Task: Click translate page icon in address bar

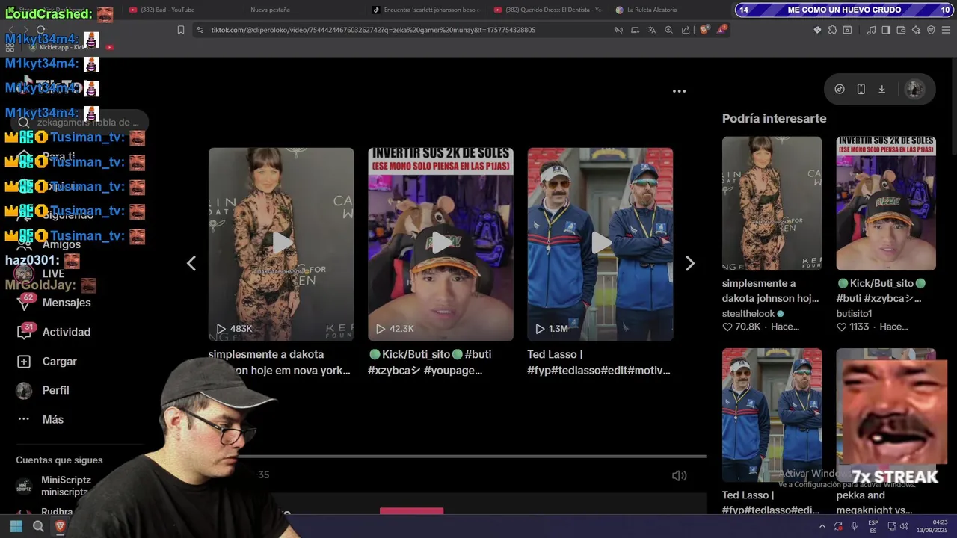Action: pos(651,30)
